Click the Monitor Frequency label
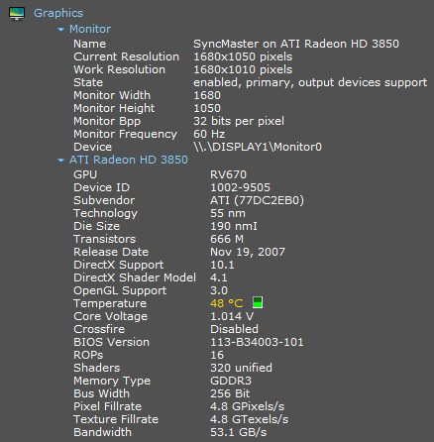 click(x=125, y=134)
